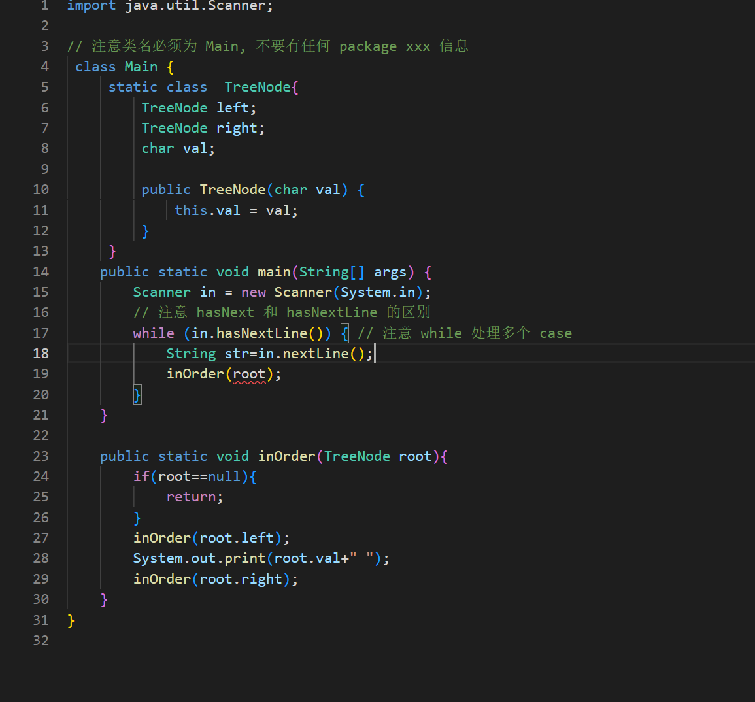Image resolution: width=755 pixels, height=702 pixels.
Task: Click 'public' constructor keyword on line 10
Action: [166, 190]
